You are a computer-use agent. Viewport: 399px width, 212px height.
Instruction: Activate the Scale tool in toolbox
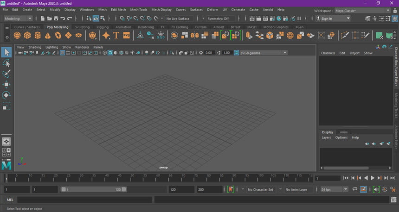[x=6, y=106]
